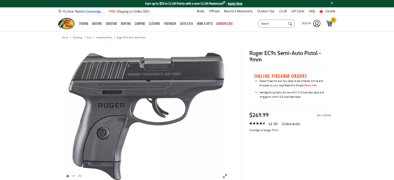
Task: Open More Info about online firearm orders
Action: pos(311,85)
